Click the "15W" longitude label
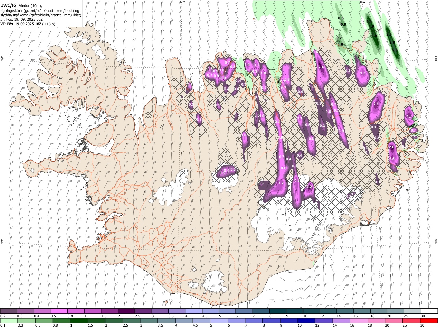 (x=362, y=2)
